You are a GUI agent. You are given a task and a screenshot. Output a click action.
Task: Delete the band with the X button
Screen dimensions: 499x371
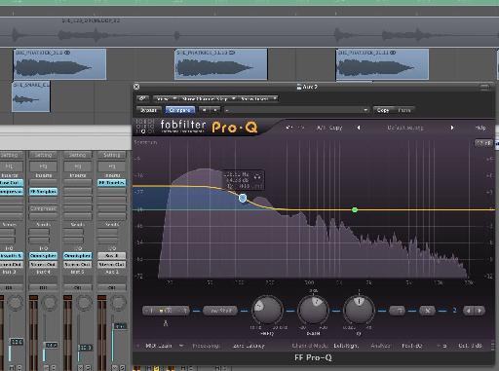pos(427,311)
